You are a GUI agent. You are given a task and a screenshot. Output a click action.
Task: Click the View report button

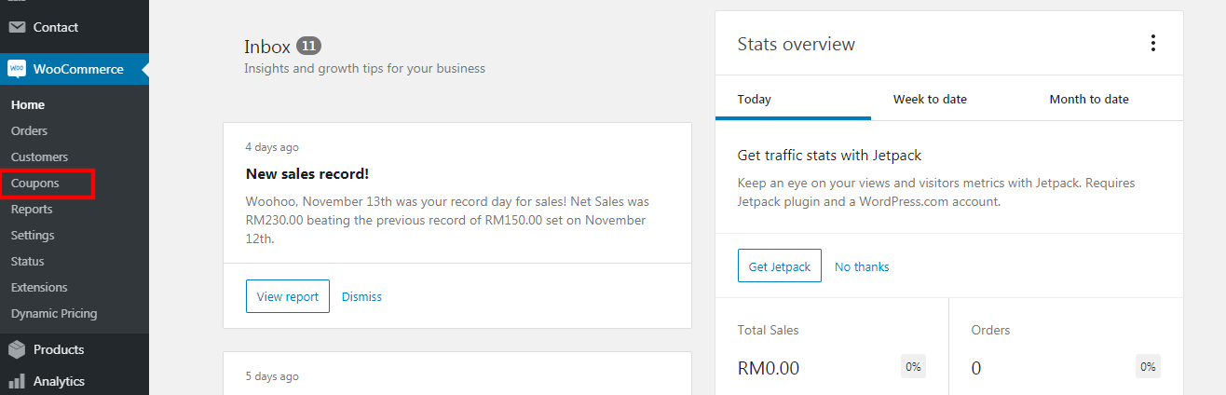pos(287,296)
